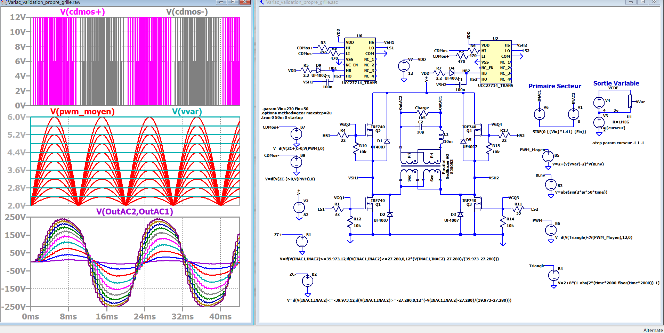Select the B5 PWM_Moyen source symbol
664x333 pixels.
(x=548, y=156)
